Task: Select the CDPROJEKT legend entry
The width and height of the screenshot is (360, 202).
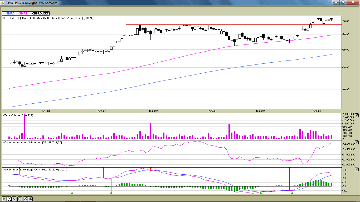Action: pos(38,13)
